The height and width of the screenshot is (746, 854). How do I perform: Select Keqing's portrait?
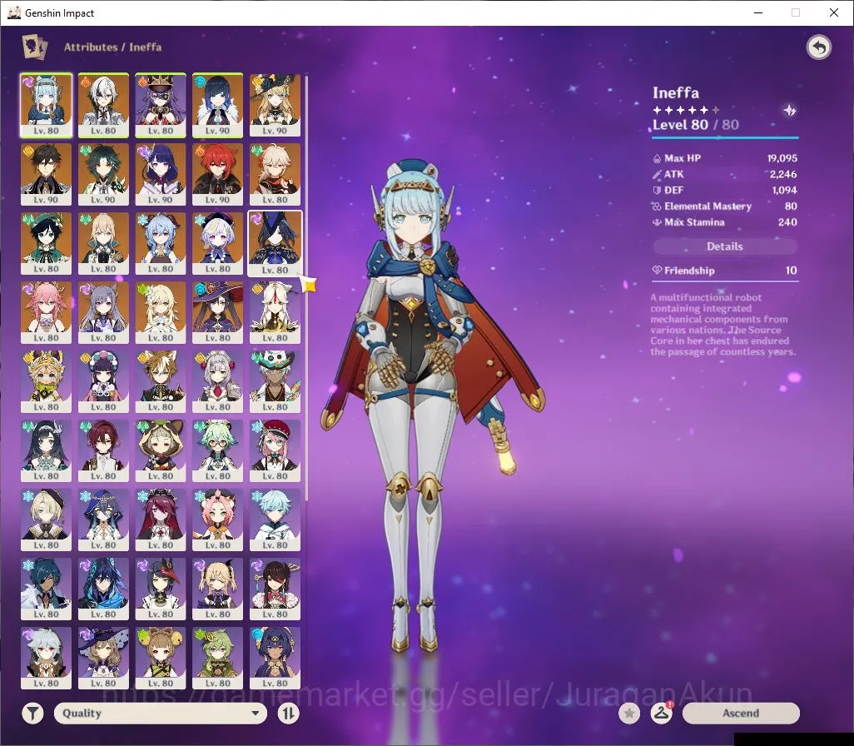pos(103,312)
